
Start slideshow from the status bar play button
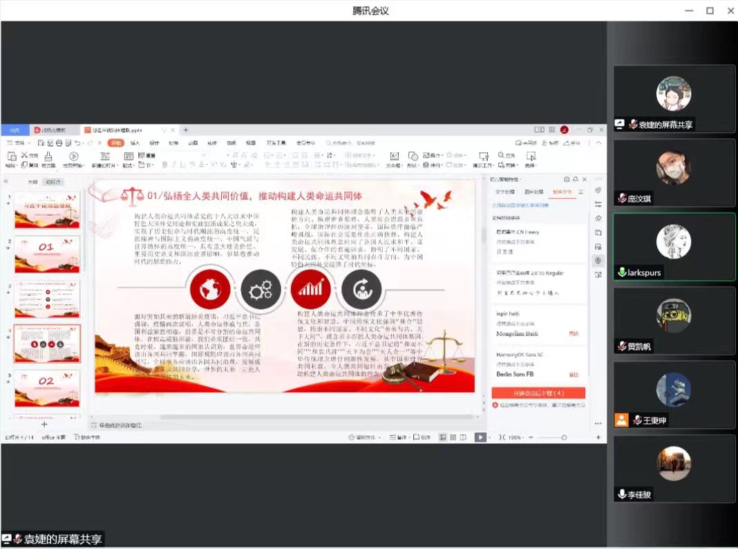tap(480, 438)
